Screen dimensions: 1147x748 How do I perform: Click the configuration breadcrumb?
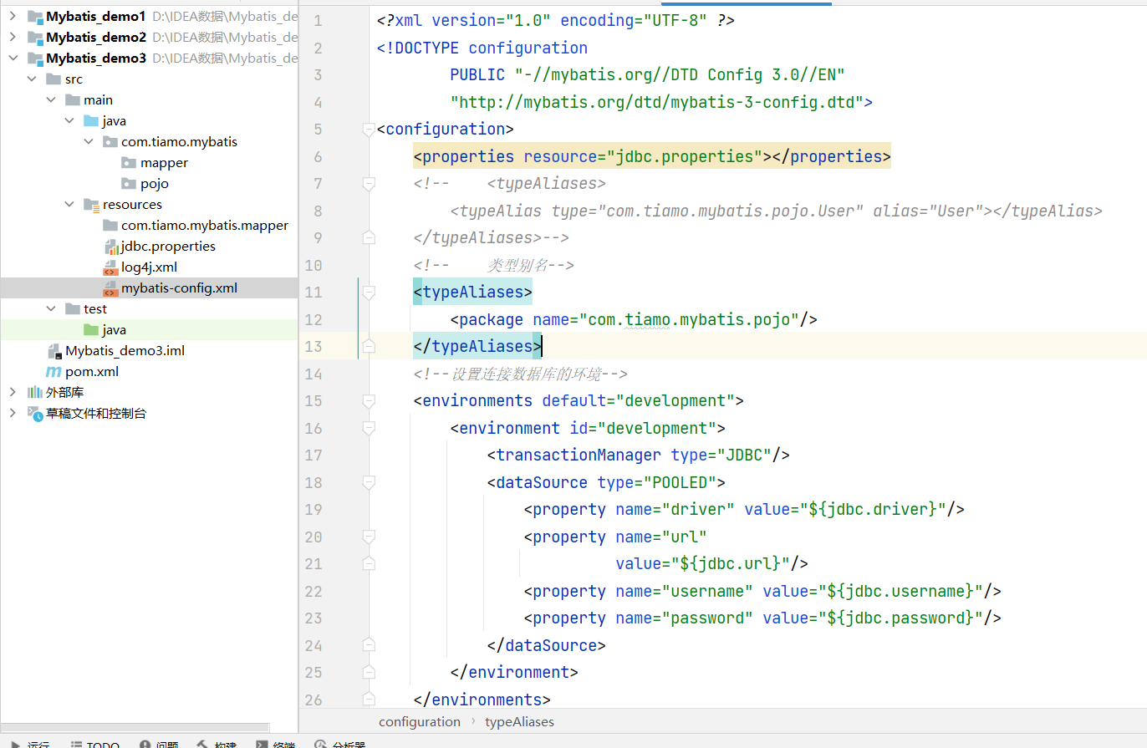[420, 721]
